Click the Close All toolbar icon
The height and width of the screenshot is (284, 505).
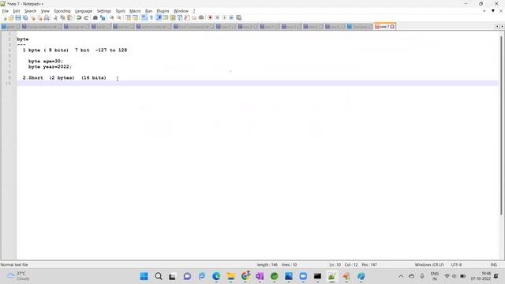point(39,17)
